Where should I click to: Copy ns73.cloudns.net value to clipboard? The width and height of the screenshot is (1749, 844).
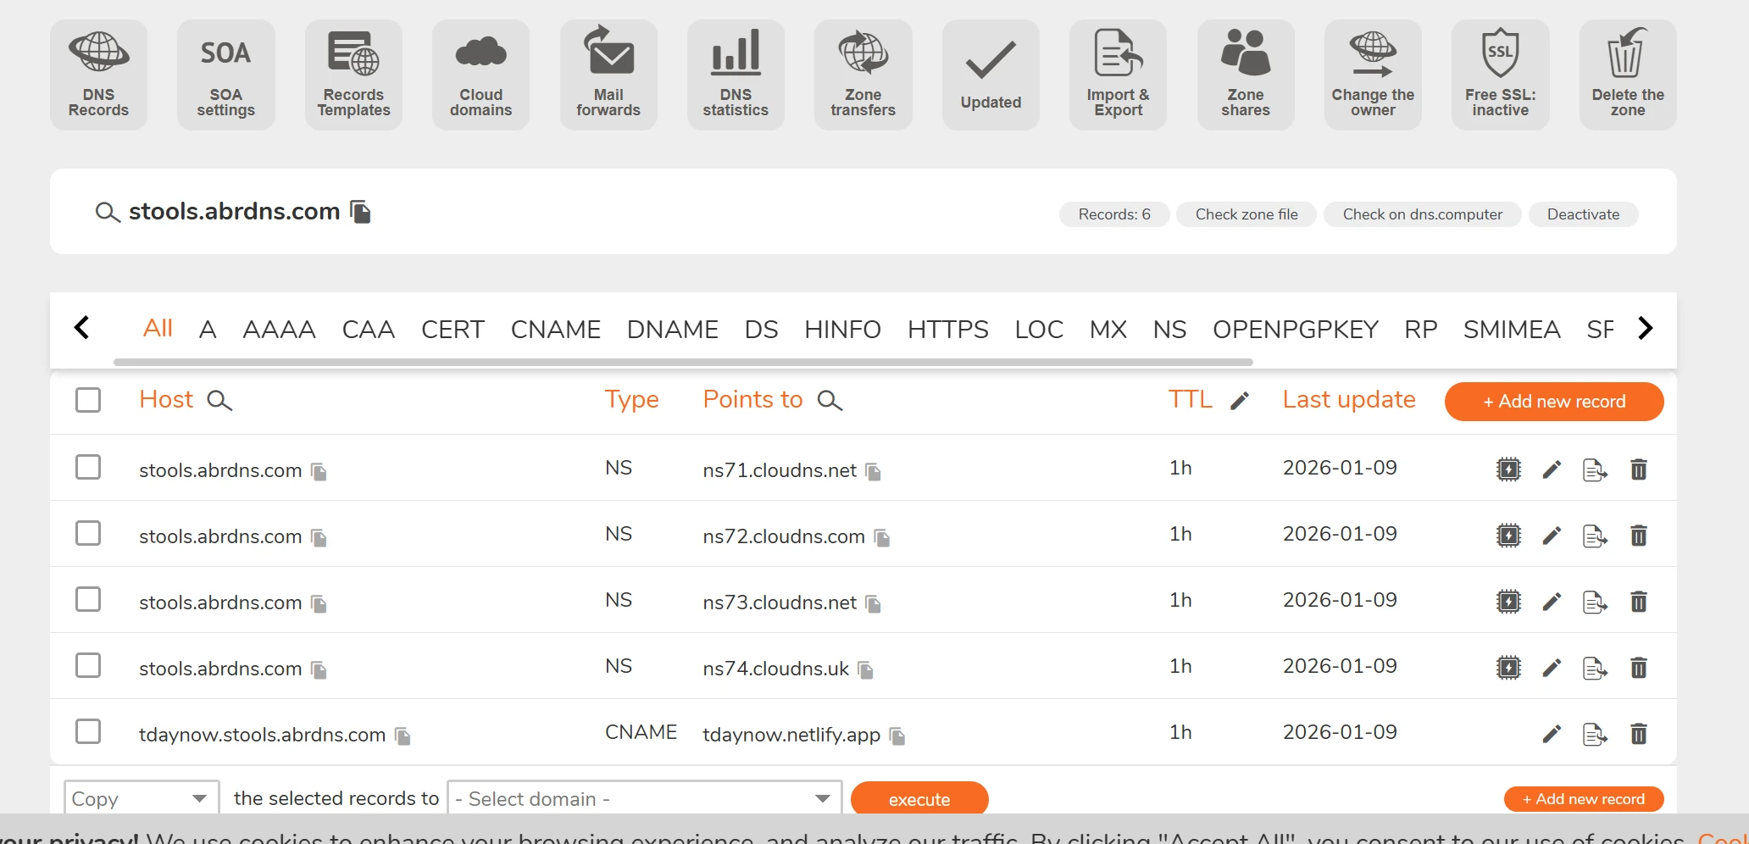pos(873,603)
